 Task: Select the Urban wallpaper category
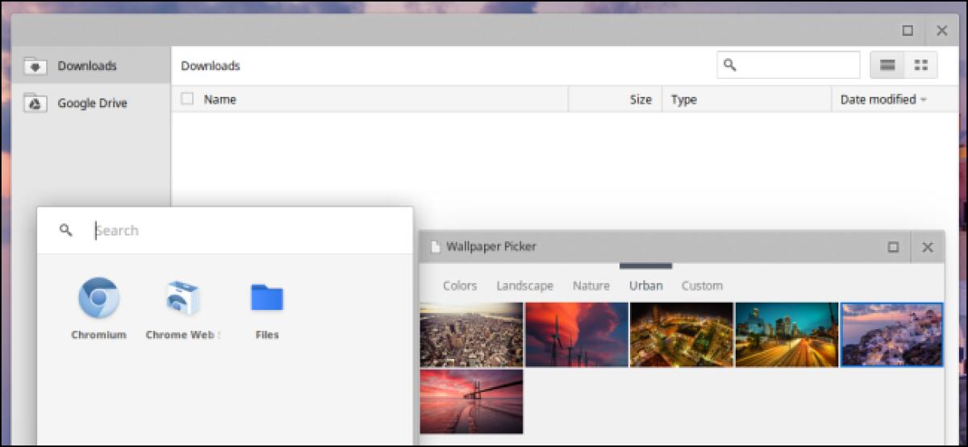click(x=646, y=286)
